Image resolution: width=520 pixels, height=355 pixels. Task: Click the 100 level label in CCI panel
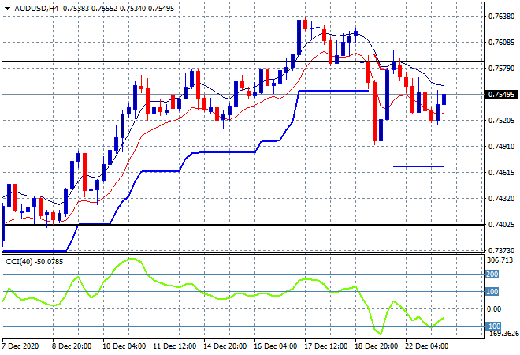point(492,292)
